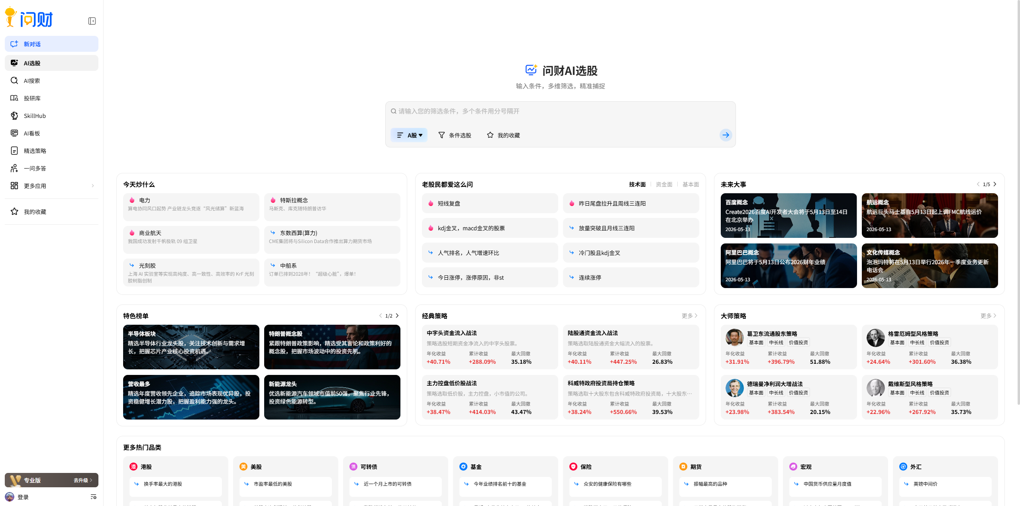
Task: Open the 特斯拉概念 topic card
Action: (332, 207)
